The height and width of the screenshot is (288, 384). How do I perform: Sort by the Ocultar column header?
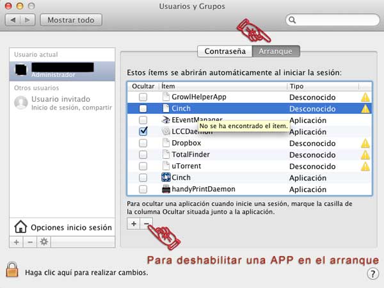143,86
